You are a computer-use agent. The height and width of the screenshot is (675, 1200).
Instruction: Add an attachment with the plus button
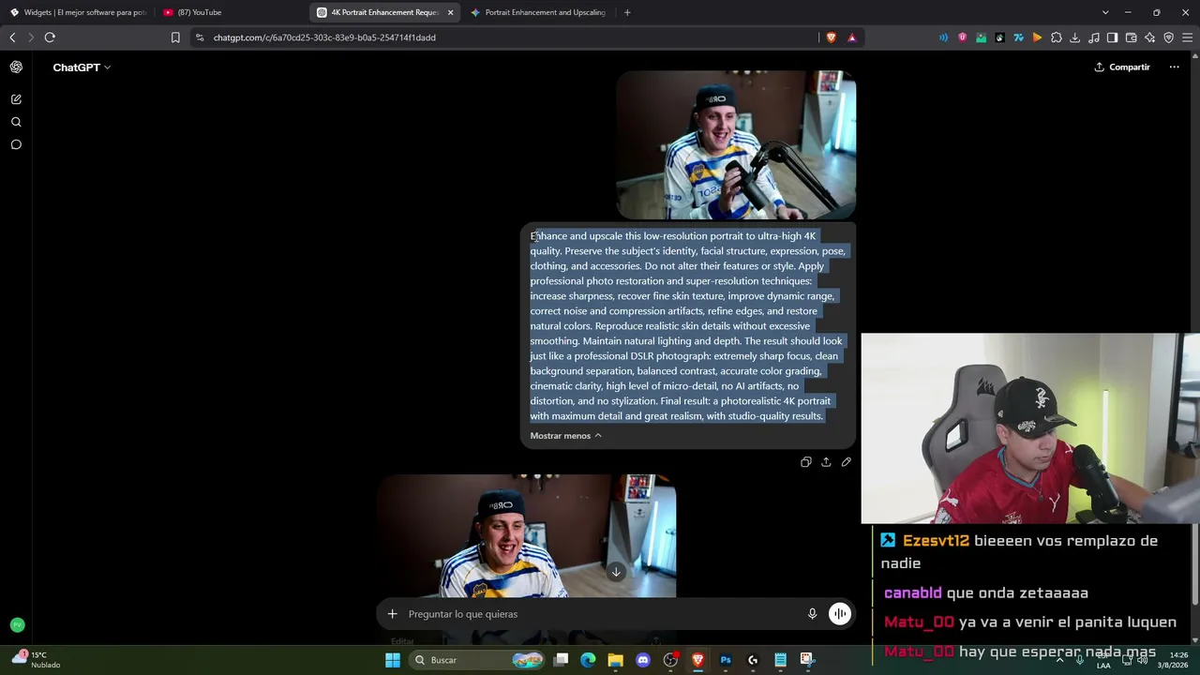pyautogui.click(x=393, y=614)
